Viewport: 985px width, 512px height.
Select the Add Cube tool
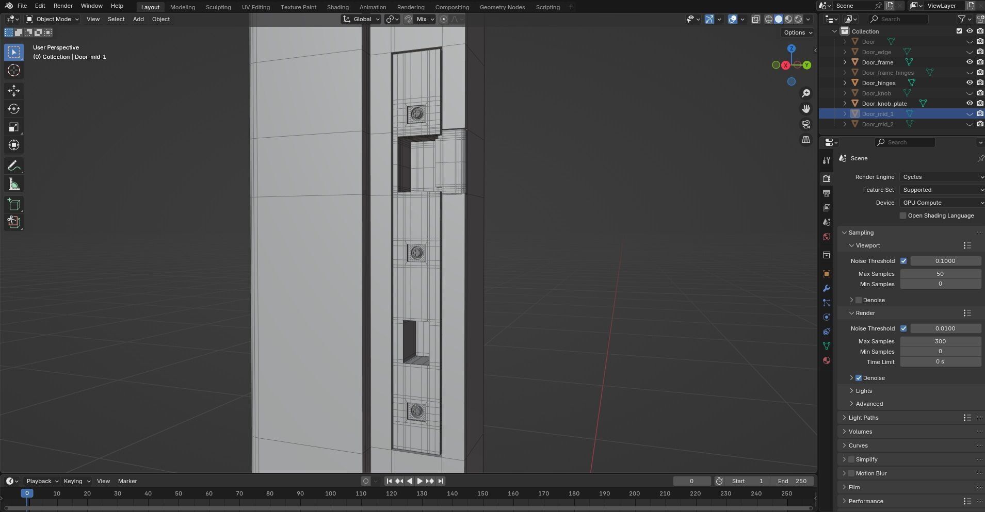tap(14, 204)
